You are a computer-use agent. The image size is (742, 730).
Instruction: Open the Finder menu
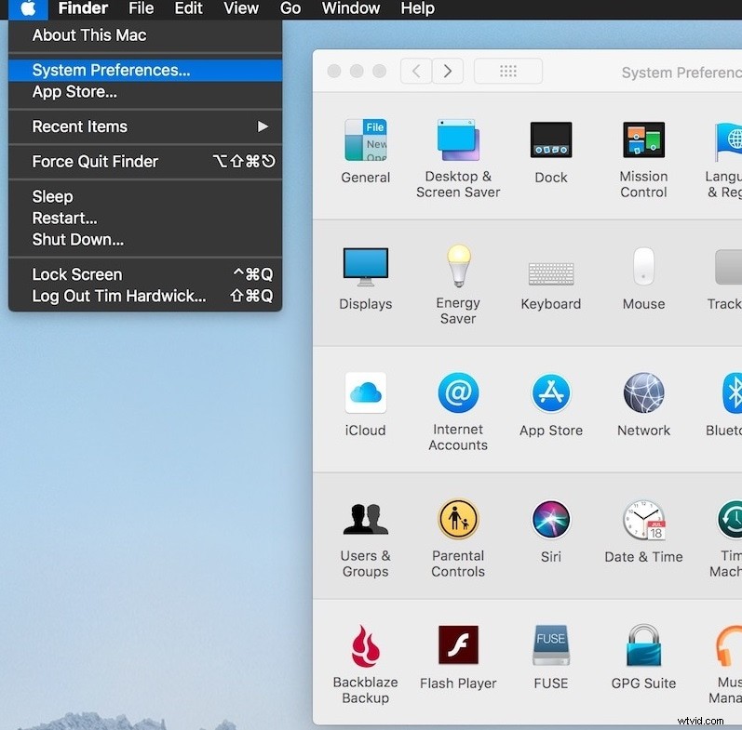(x=83, y=8)
